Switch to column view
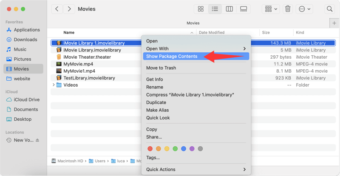The height and width of the screenshot is (176, 340). coord(229,9)
